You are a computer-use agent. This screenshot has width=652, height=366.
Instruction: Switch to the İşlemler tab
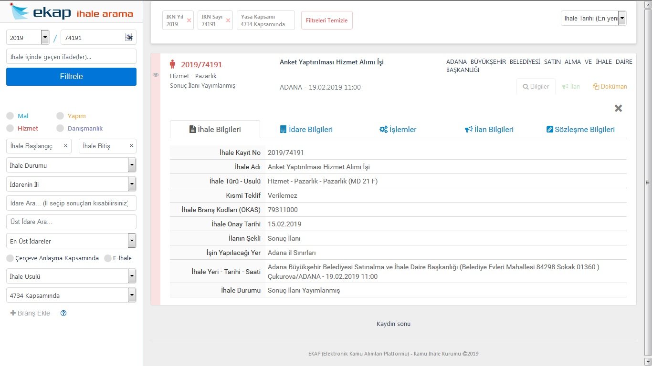tap(398, 129)
